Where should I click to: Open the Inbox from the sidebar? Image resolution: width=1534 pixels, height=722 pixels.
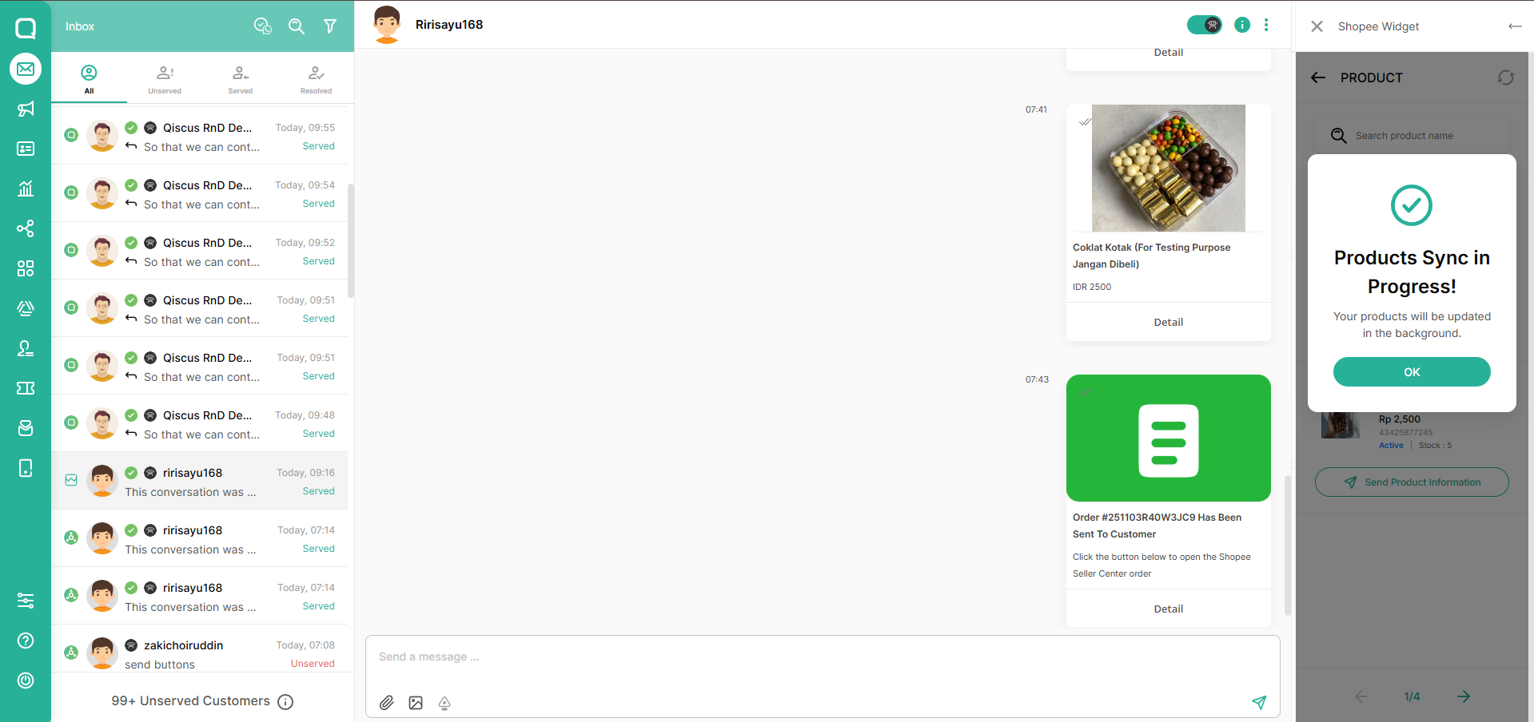click(x=26, y=69)
